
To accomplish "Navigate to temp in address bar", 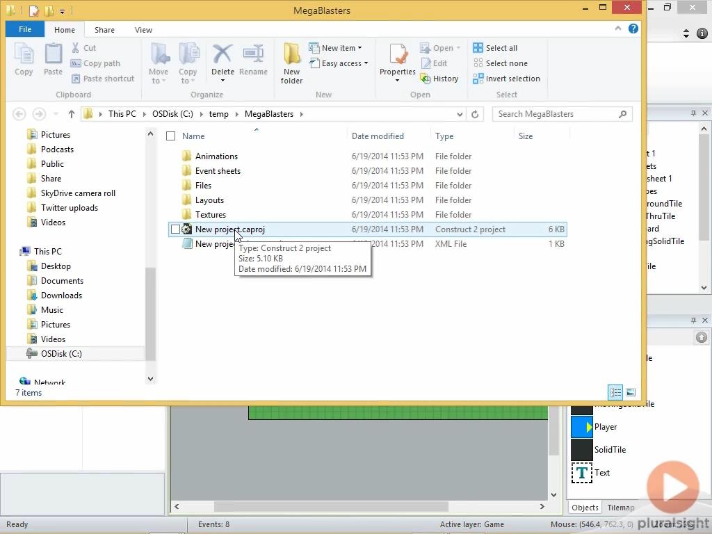I will click(218, 114).
